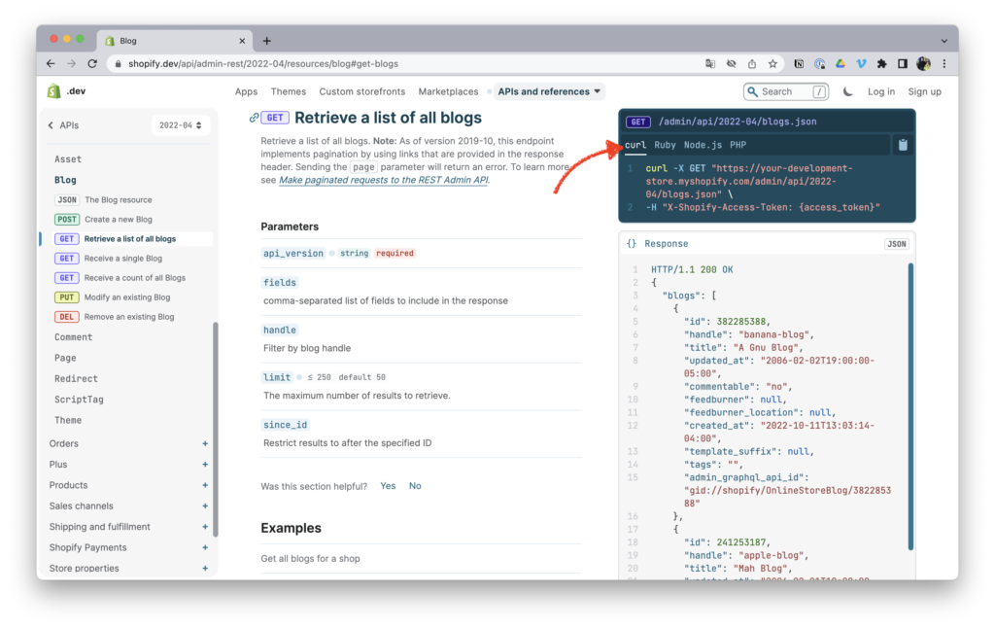The width and height of the screenshot is (995, 628).
Task: Toggle the browser side panel icon
Action: (903, 63)
